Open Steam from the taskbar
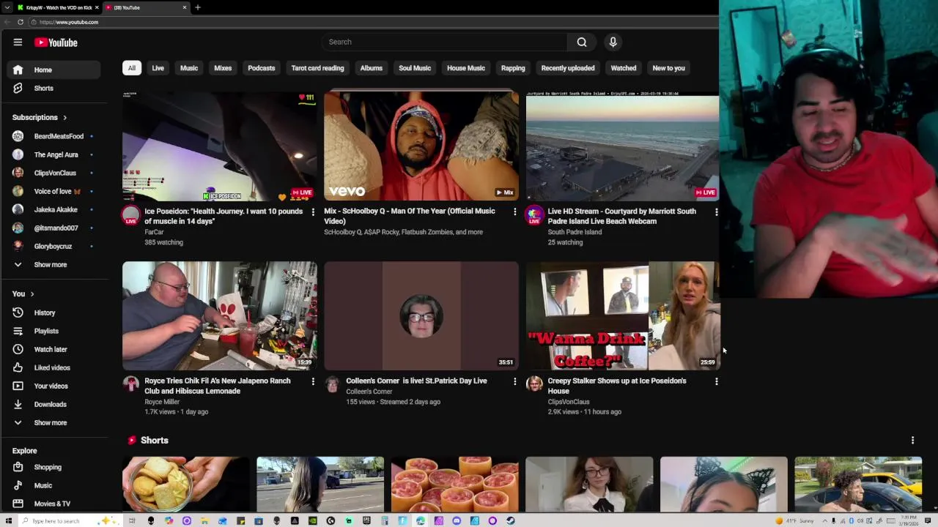Screen dimensions: 938x527 pyautogui.click(x=510, y=520)
